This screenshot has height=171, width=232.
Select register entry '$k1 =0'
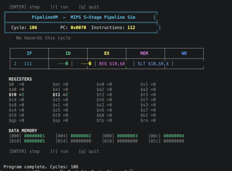tap(148, 115)
